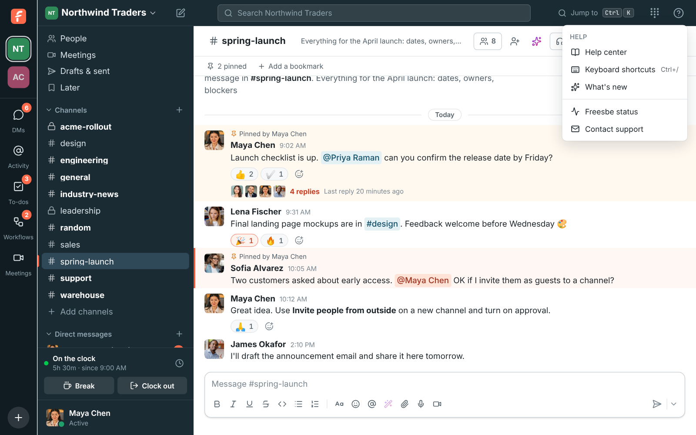This screenshot has width=696, height=435.
Task: Open Workflows in the left rail
Action: [x=18, y=228]
